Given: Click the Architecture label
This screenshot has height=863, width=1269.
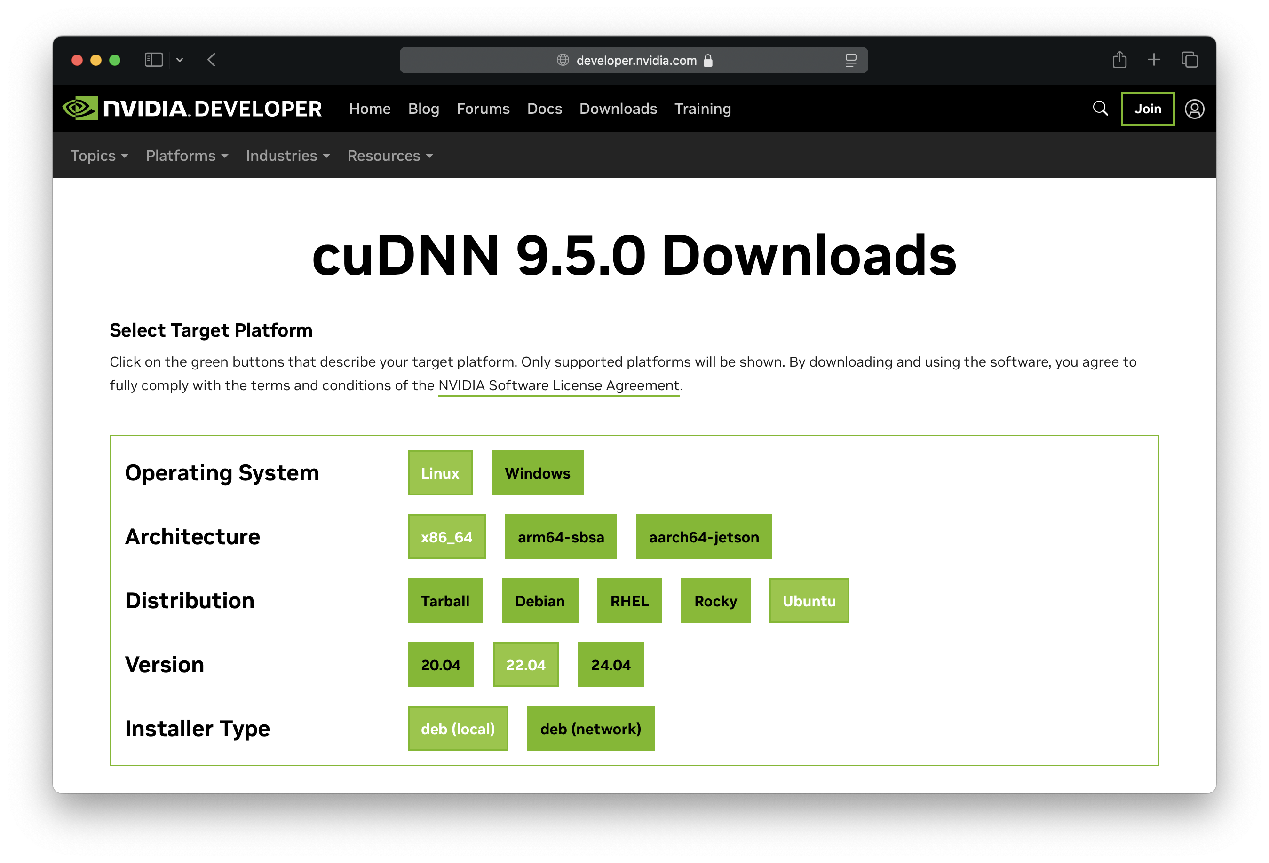Looking at the screenshot, I should [x=192, y=537].
